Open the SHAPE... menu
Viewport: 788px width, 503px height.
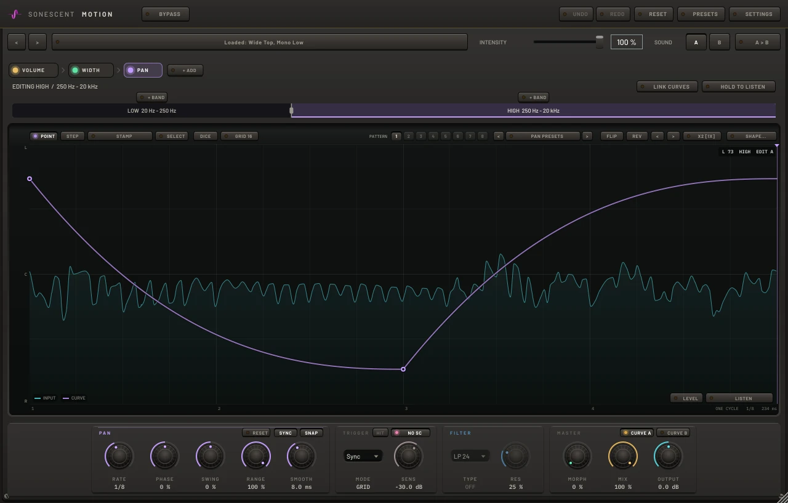(x=751, y=136)
